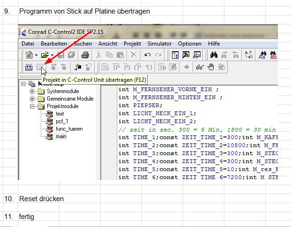The width and height of the screenshot is (291, 227).
Task: Click the Cut scissors icon
Action: point(98,55)
